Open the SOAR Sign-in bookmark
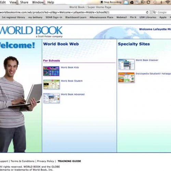171x171 pixels. point(54,17)
